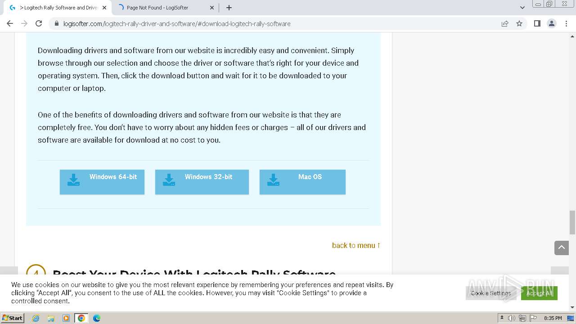
Task: Click the Windows 32-bit download arrow icon
Action: 169,180
